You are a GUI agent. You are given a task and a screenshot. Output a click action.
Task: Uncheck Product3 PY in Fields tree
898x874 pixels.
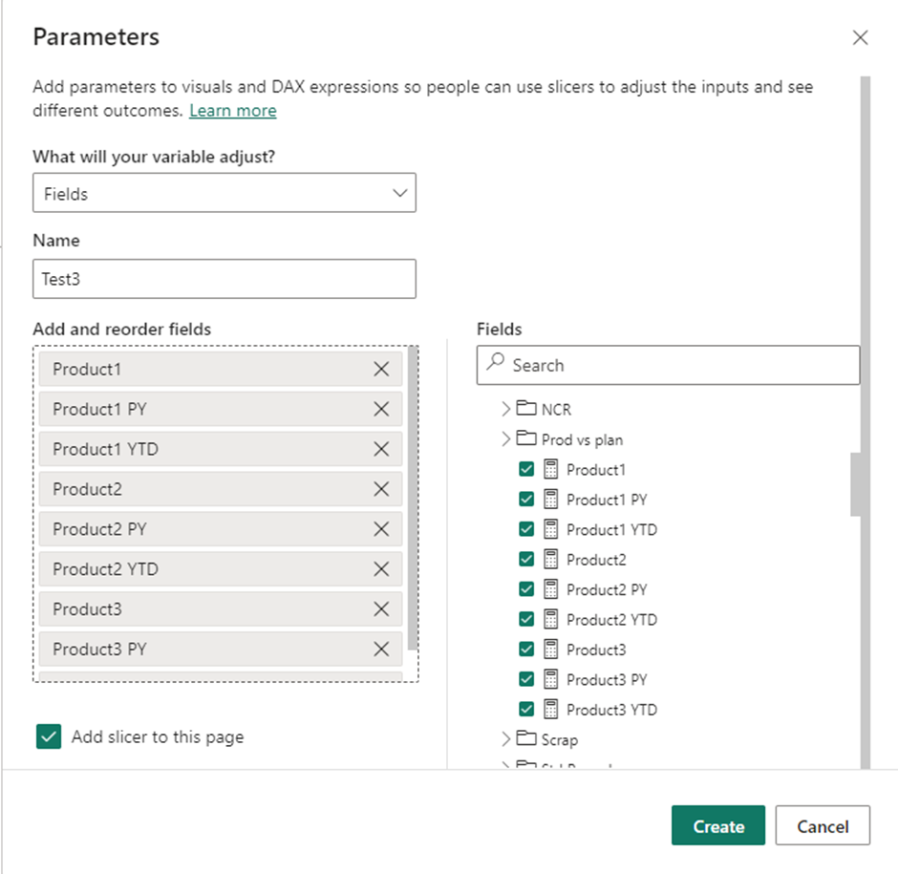point(526,679)
